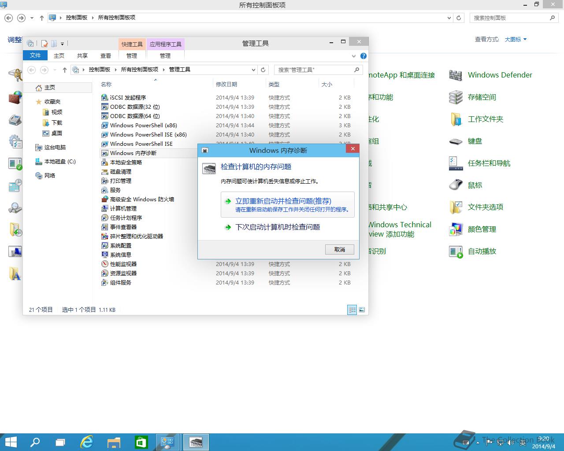
Task: Switch to the 共享 ribbon tab
Action: click(82, 56)
